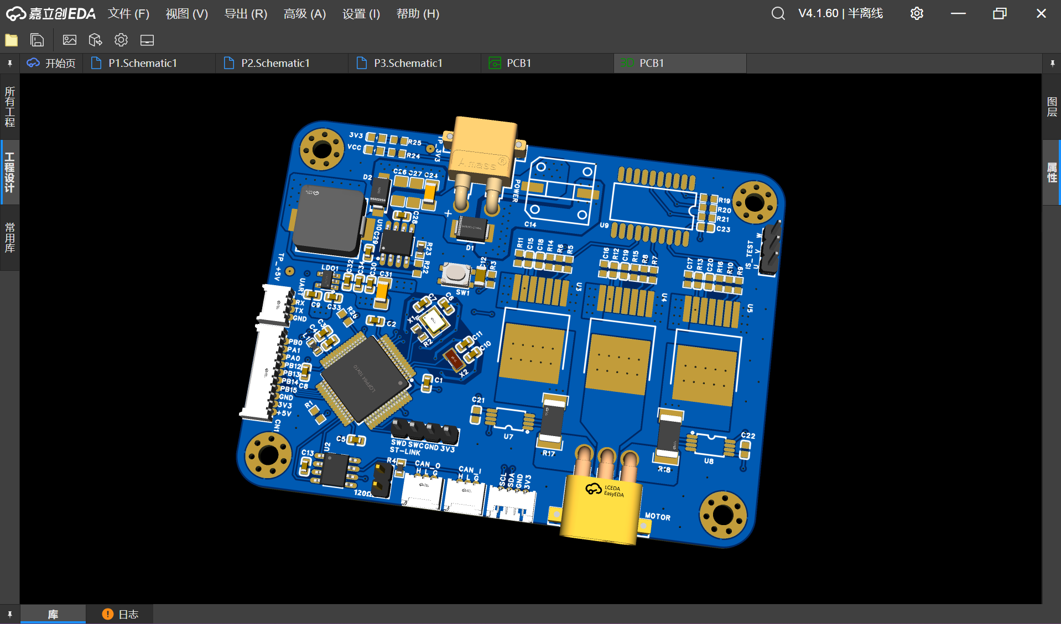Switch to the P2.Schematic1 tab
1061x624 pixels.
282,63
